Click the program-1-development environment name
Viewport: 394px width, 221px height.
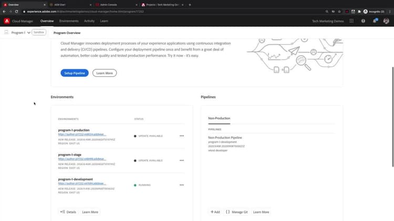coord(75,180)
